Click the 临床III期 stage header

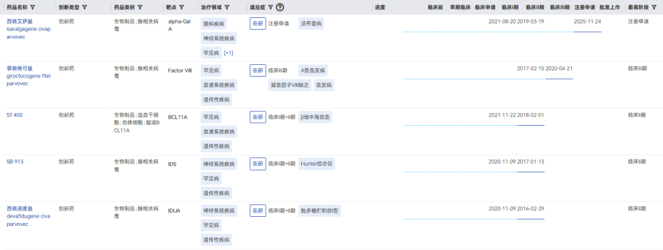(560, 7)
